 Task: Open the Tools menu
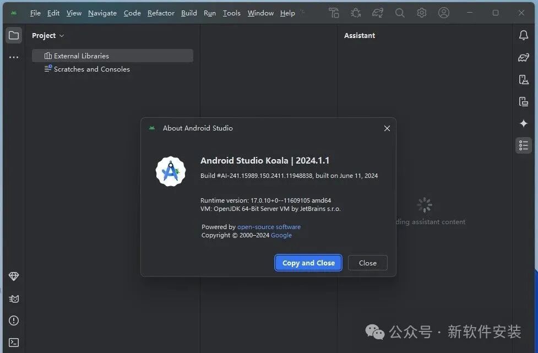[232, 13]
